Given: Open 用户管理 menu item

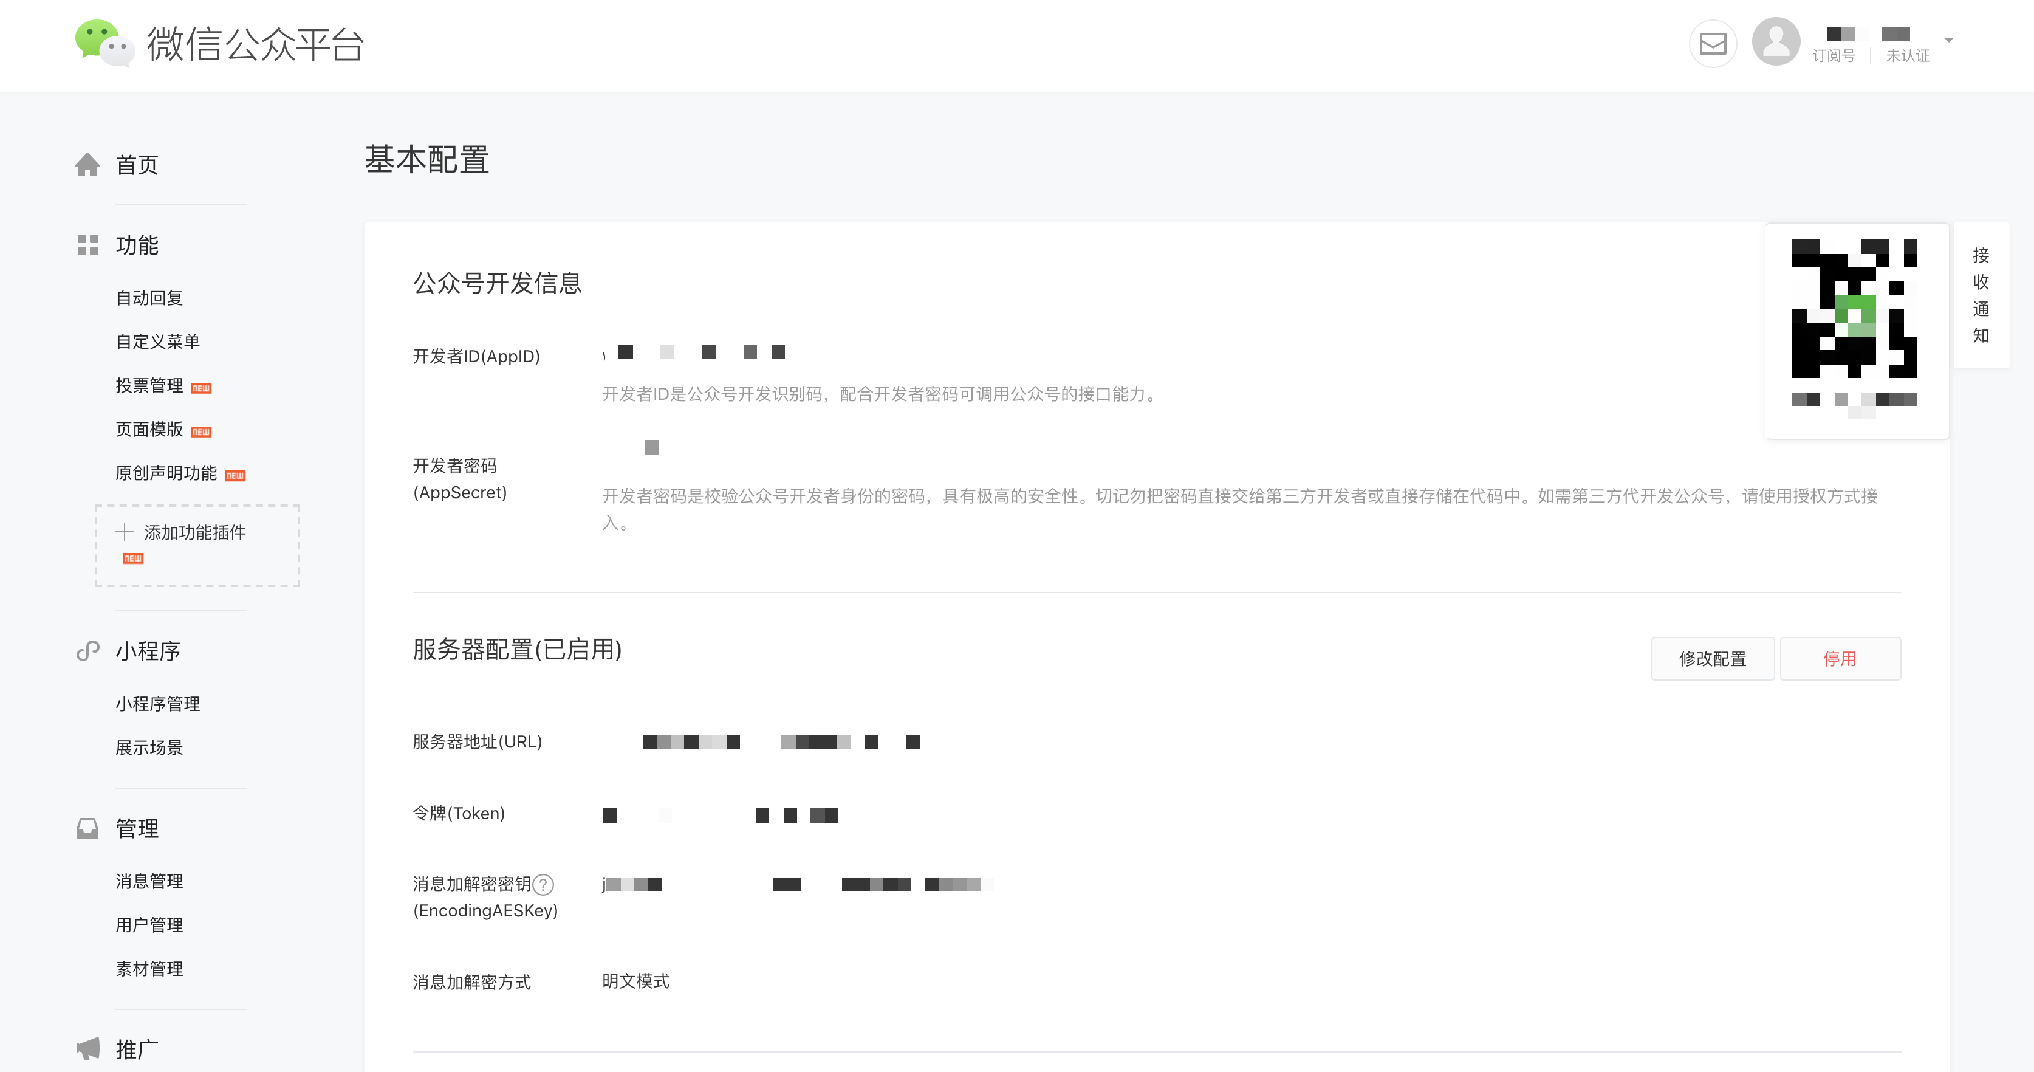Looking at the screenshot, I should [x=149, y=924].
